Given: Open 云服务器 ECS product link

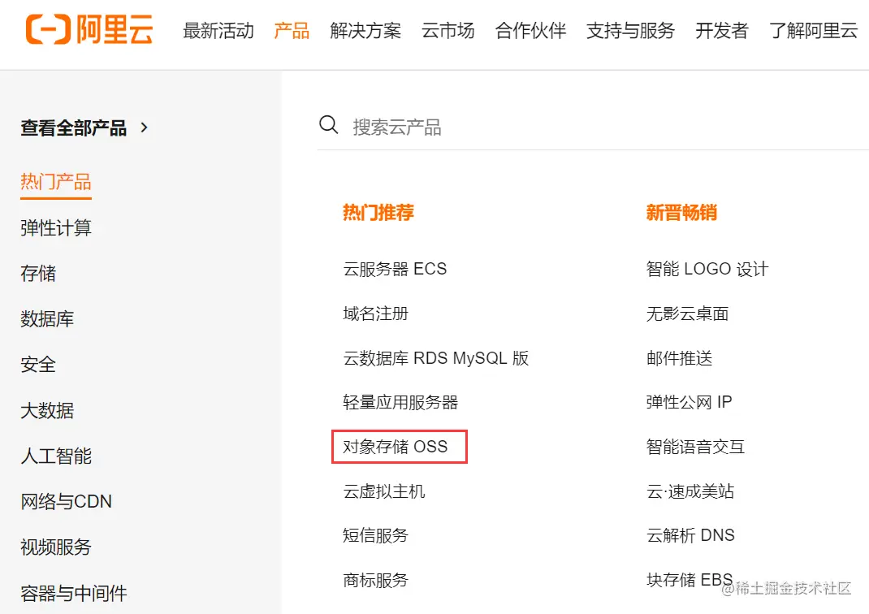Looking at the screenshot, I should [395, 269].
